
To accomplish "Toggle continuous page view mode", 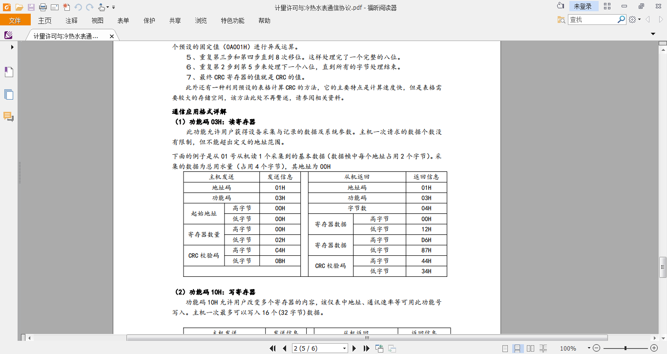I will point(518,348).
